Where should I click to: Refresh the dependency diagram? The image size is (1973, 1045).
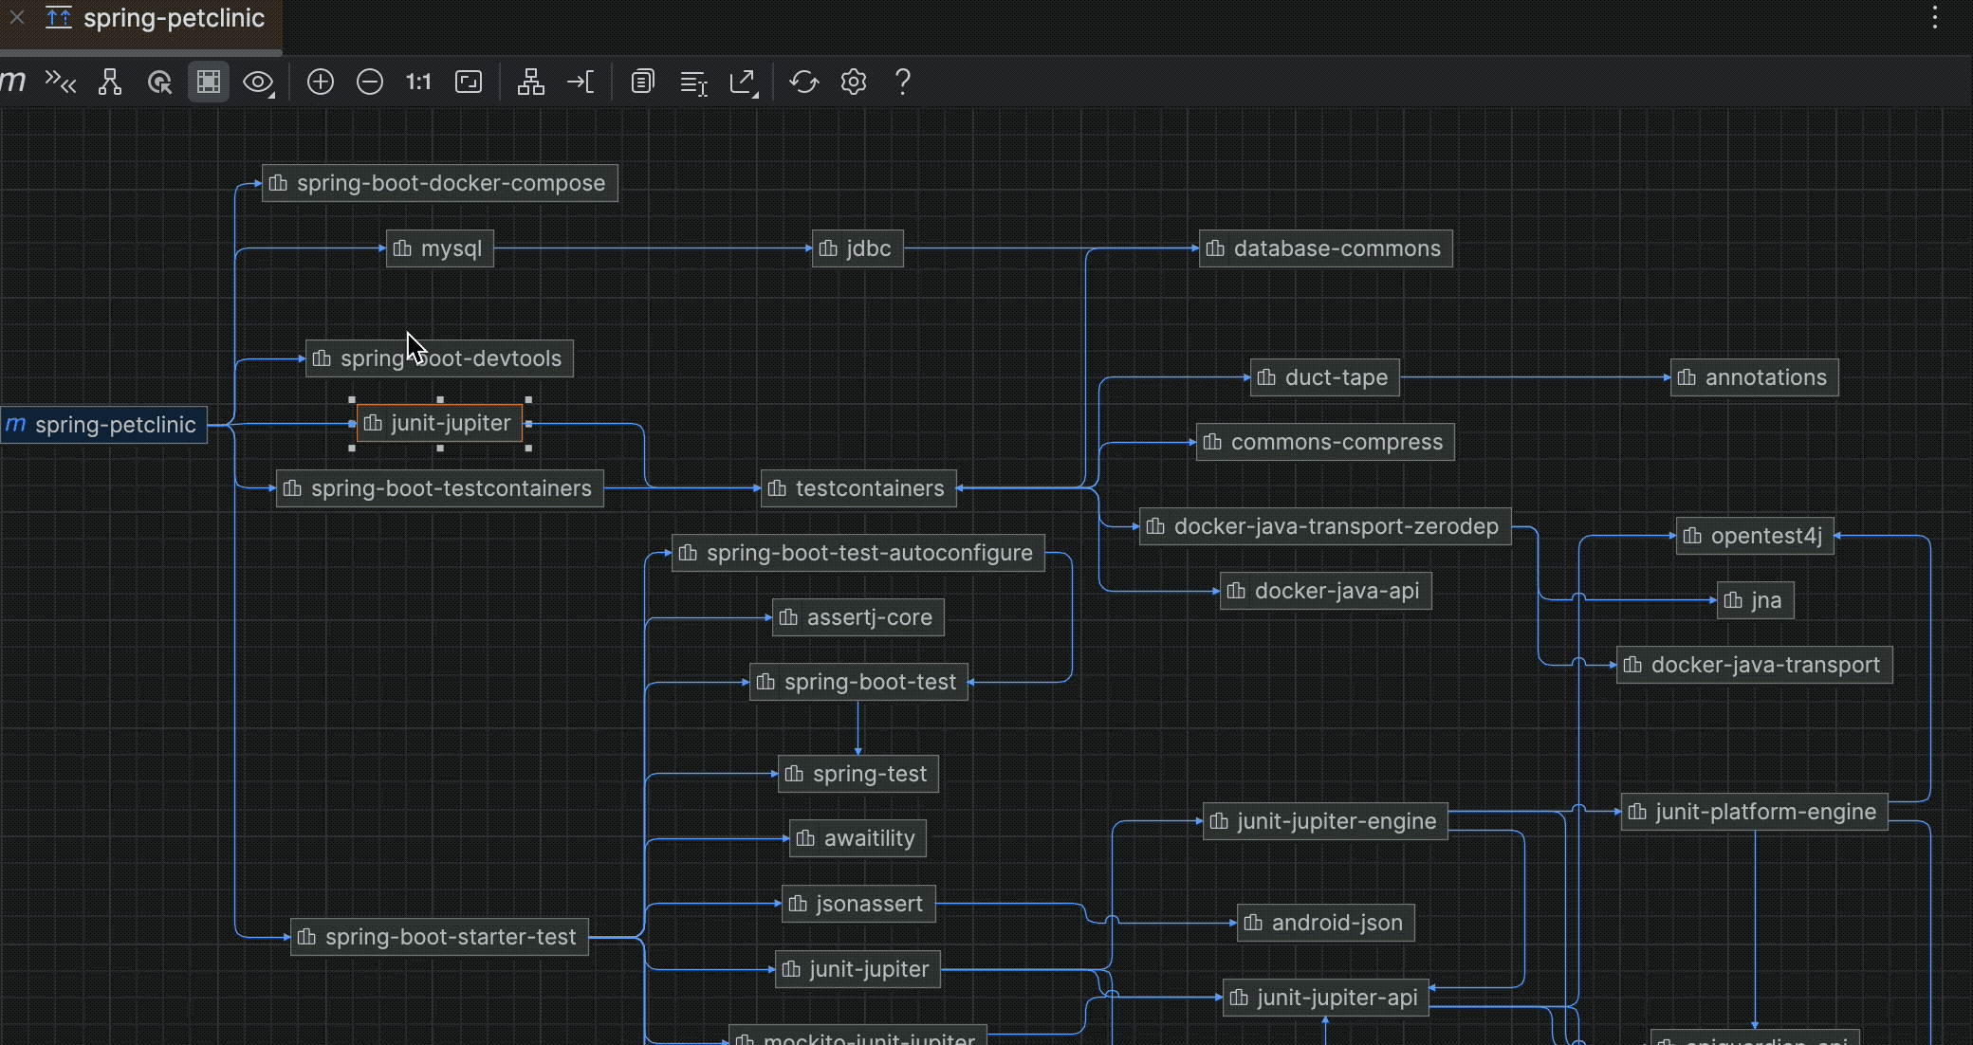803,82
